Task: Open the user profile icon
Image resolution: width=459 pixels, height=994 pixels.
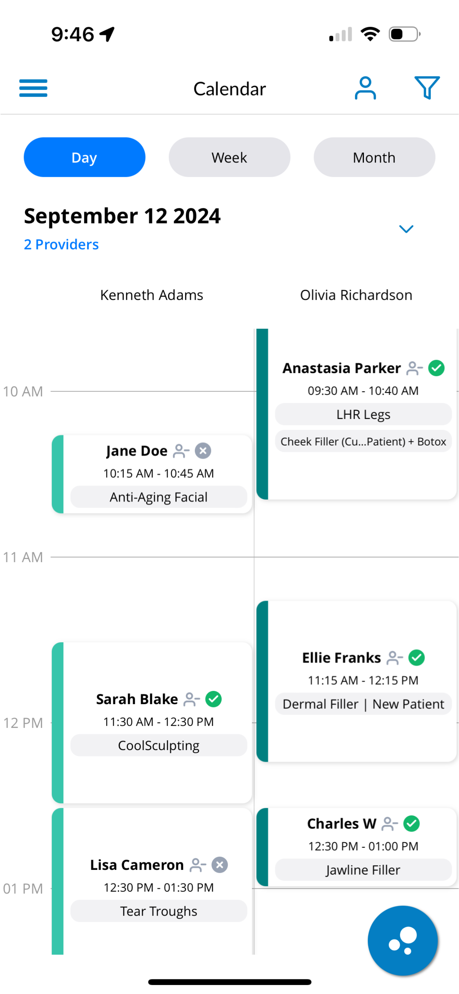Action: click(365, 88)
